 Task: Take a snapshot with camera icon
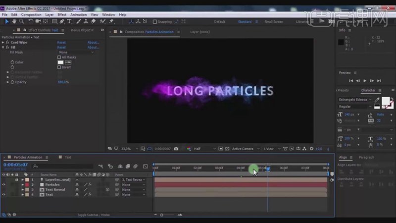click(176, 149)
